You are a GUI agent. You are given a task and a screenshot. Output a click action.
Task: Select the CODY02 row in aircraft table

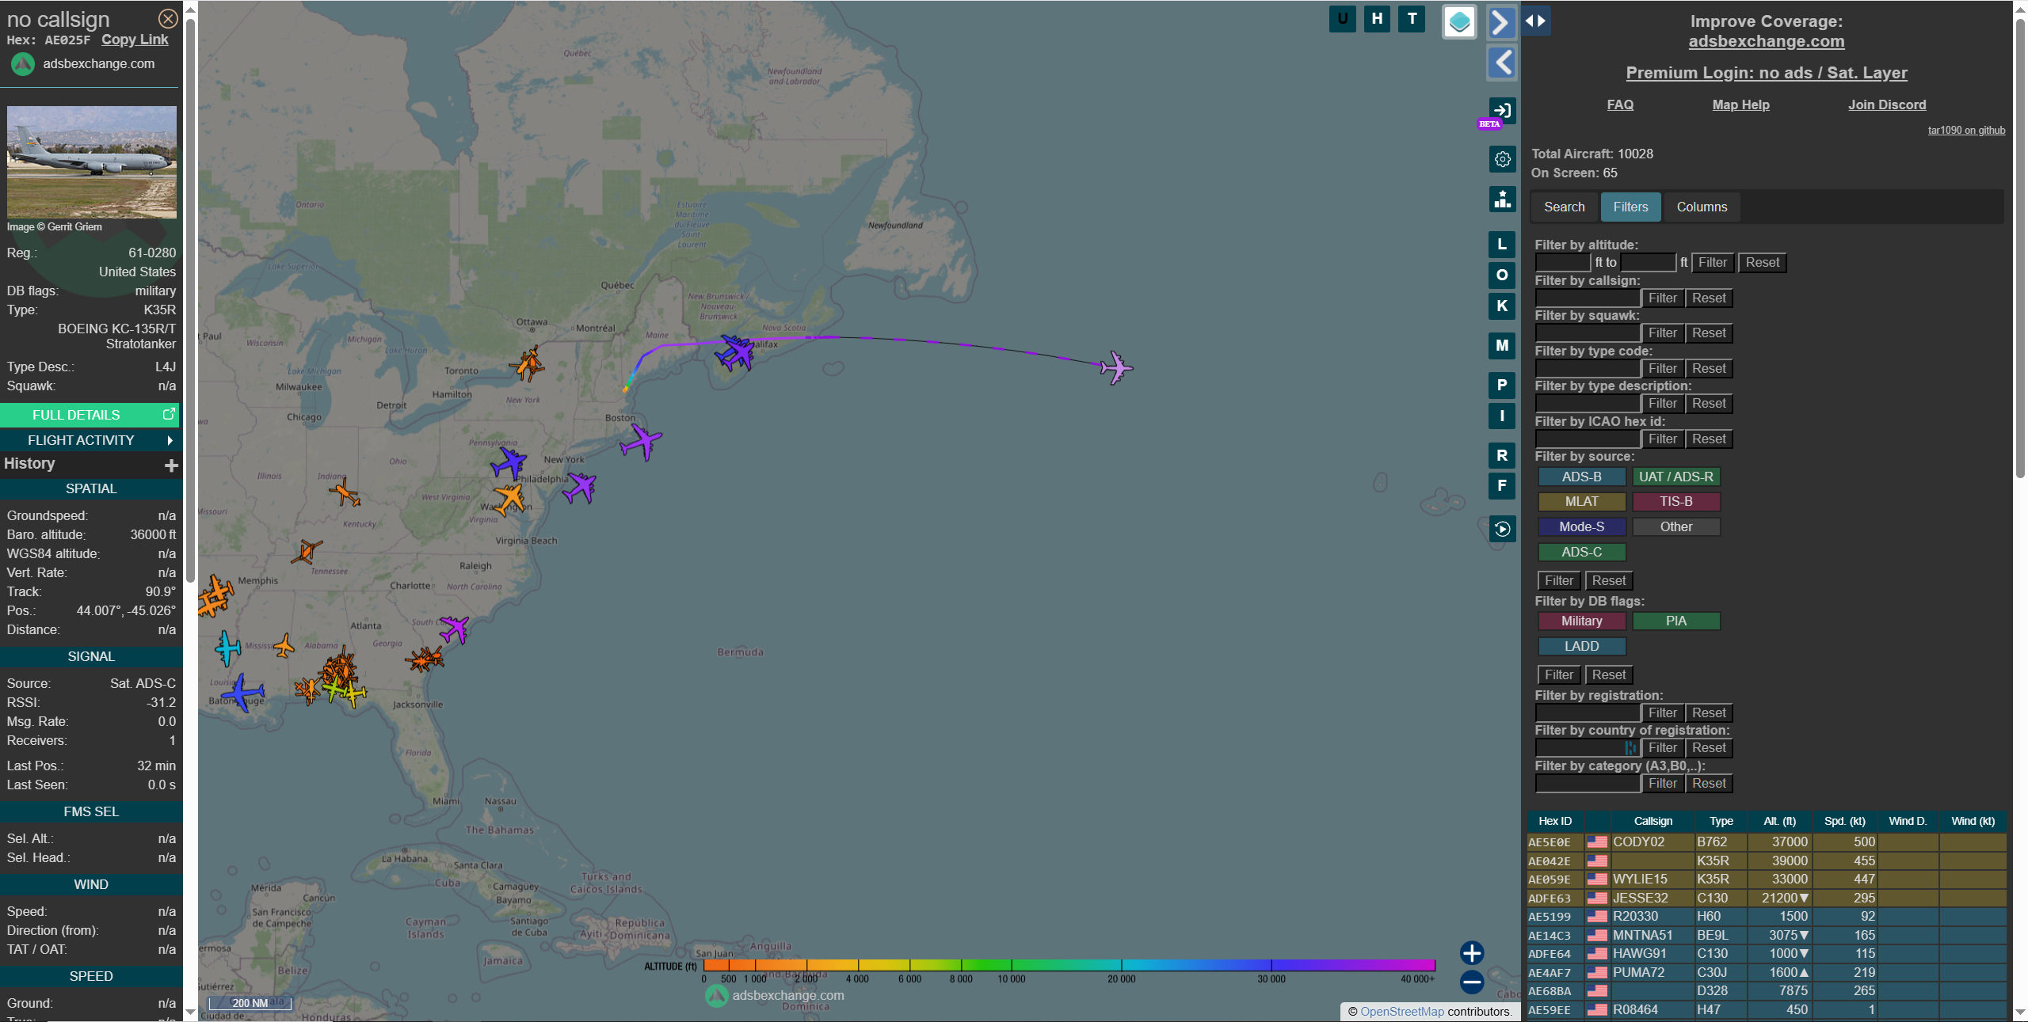point(1767,842)
